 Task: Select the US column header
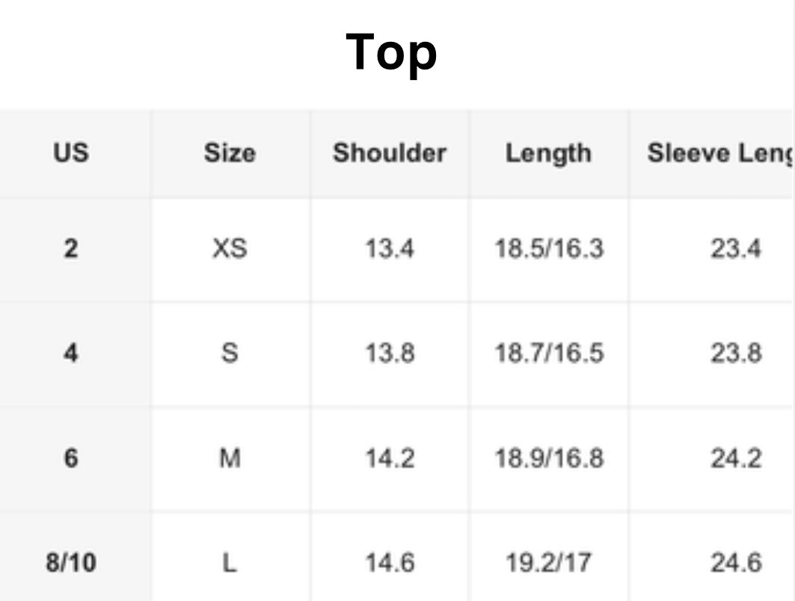[x=70, y=153]
